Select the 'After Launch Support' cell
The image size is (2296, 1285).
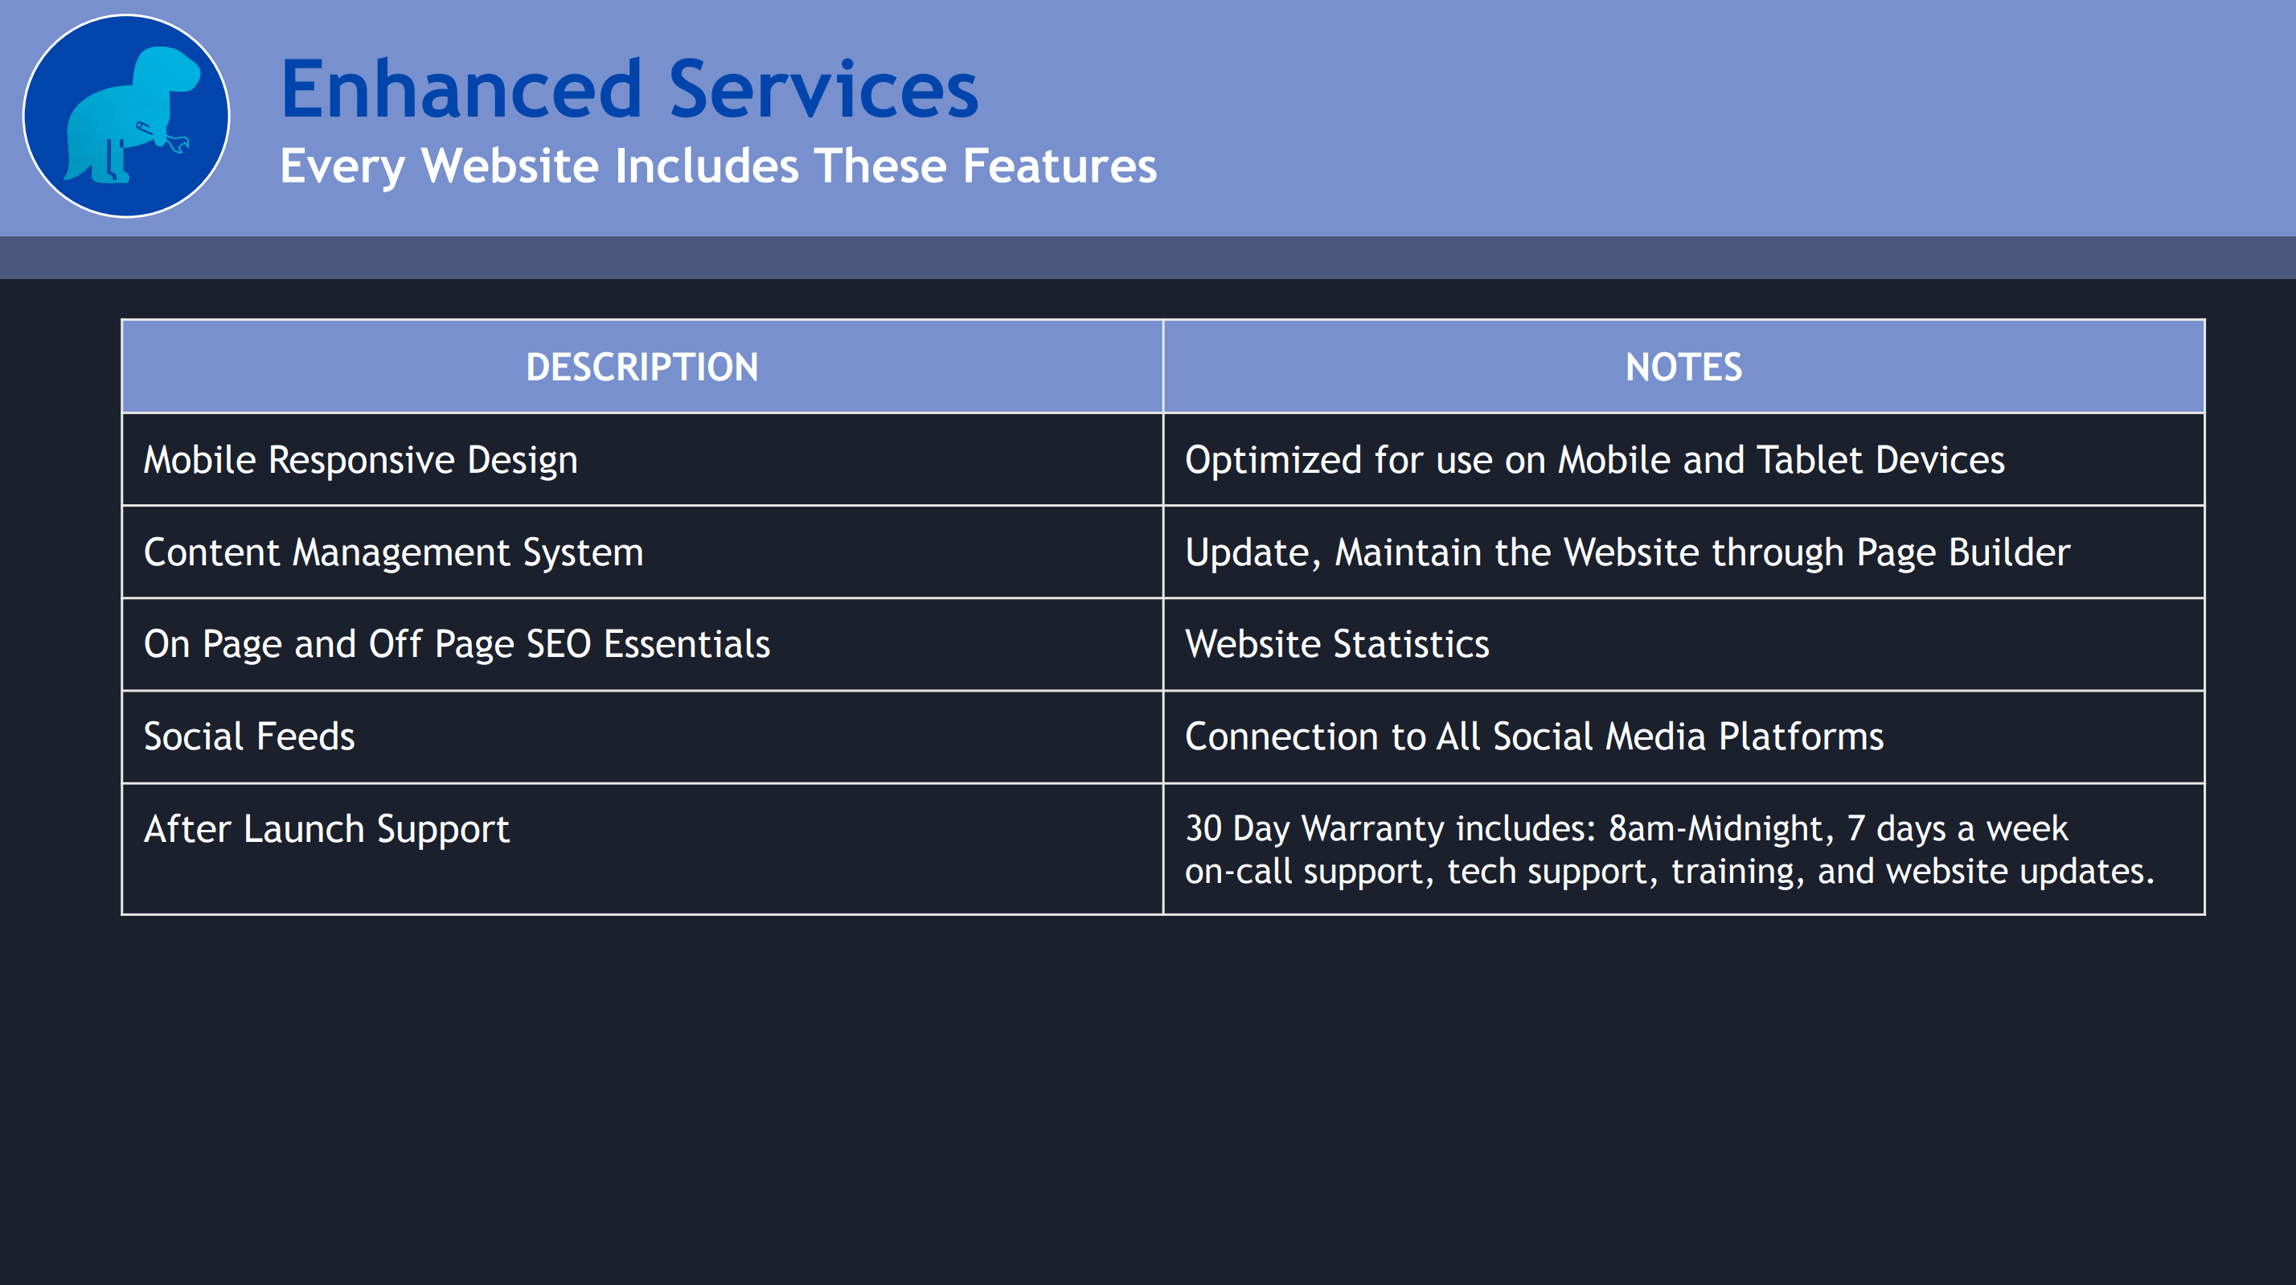click(642, 849)
